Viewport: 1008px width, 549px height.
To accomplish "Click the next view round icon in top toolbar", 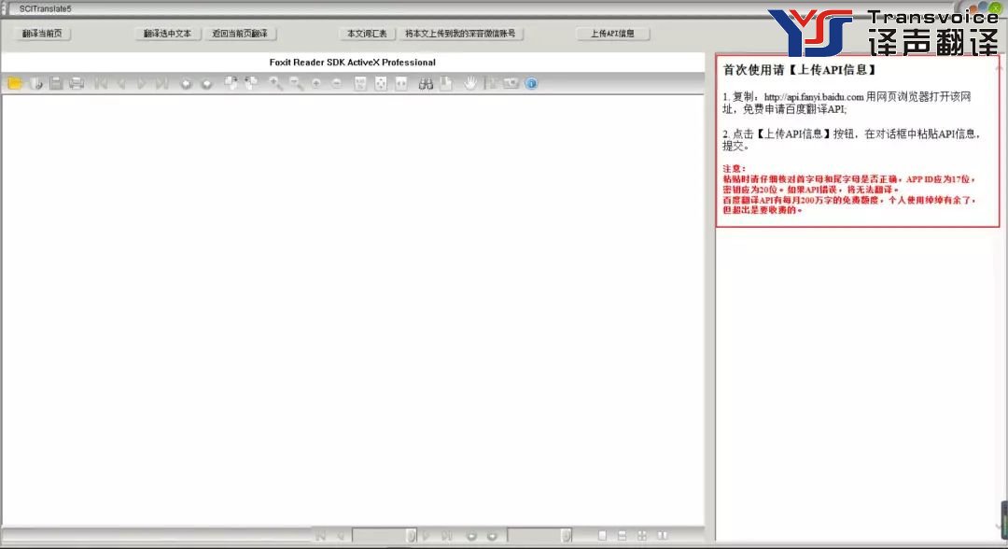I will [206, 84].
